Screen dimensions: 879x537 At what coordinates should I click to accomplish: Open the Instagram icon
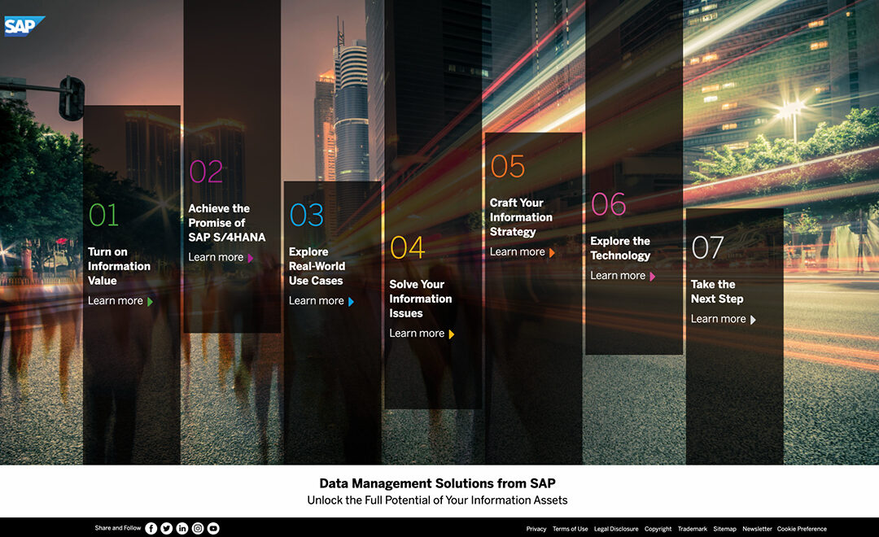(x=197, y=528)
